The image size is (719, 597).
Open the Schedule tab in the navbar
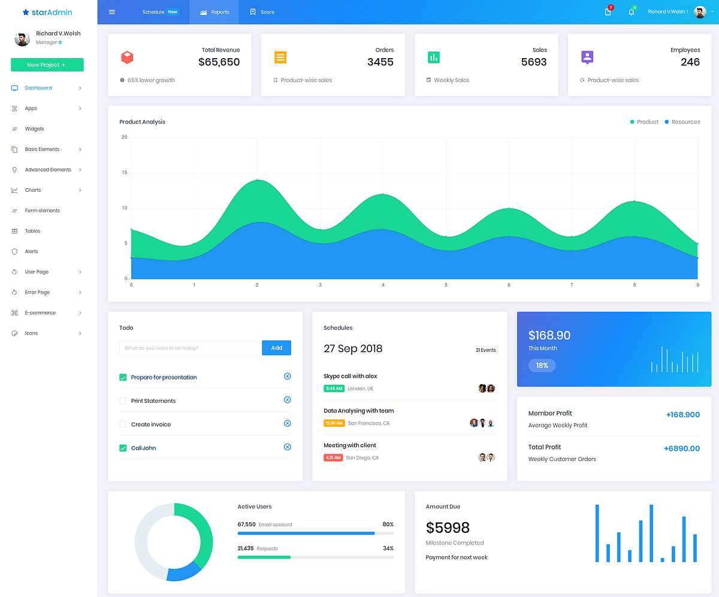pyautogui.click(x=153, y=11)
